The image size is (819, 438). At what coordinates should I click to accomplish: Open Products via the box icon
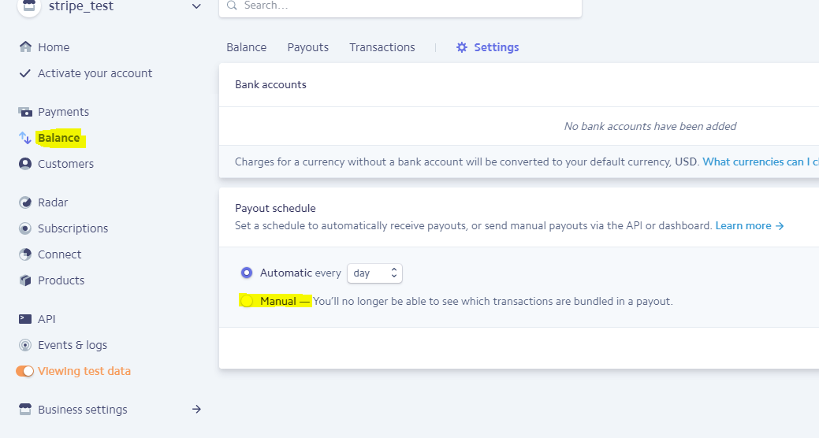pos(25,280)
